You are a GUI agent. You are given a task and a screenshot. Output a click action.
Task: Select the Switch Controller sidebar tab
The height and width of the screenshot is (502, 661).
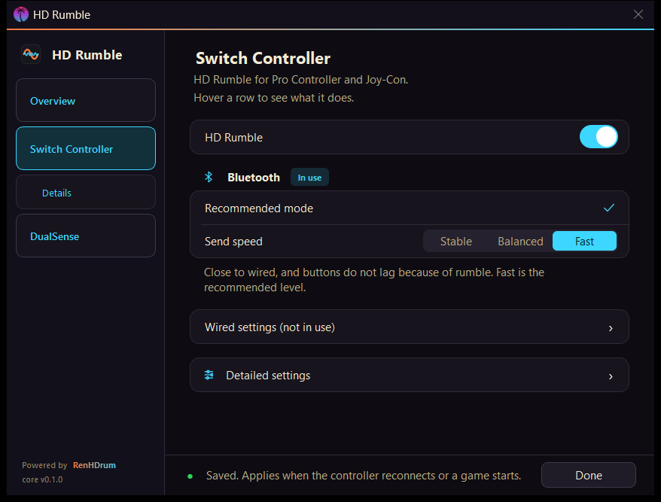86,148
